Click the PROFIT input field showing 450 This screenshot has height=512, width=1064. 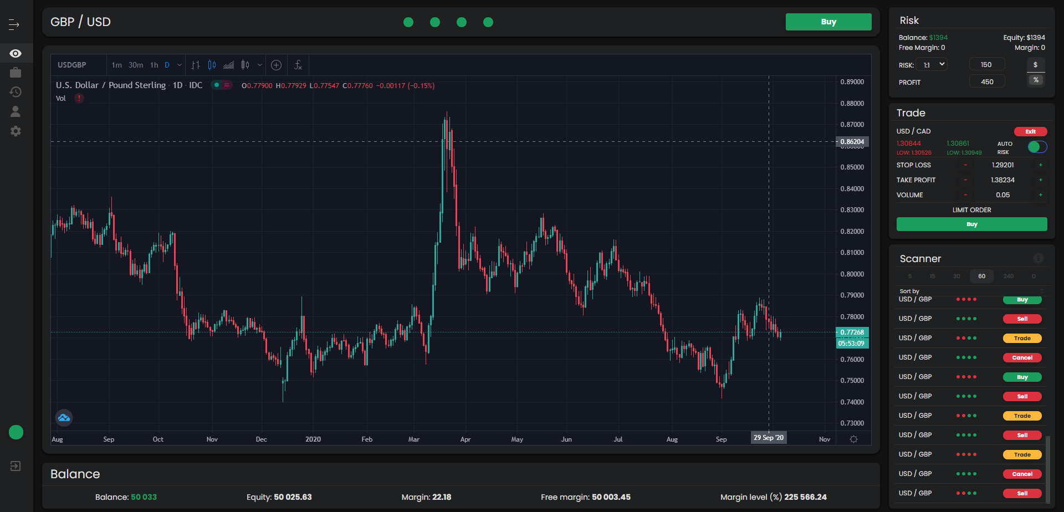(x=986, y=81)
